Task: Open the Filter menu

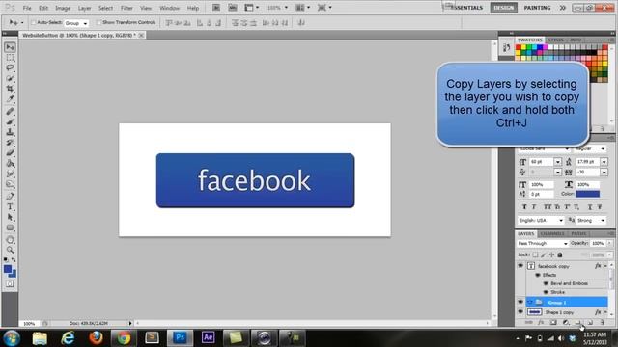Action: click(x=126, y=8)
